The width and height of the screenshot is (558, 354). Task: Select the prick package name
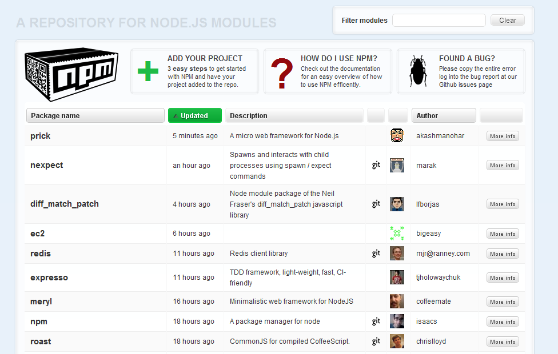40,136
